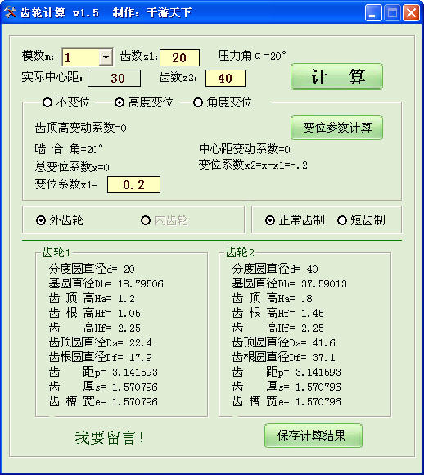
Task: Open the 模数m dropdown arrow
Action: click(x=106, y=57)
